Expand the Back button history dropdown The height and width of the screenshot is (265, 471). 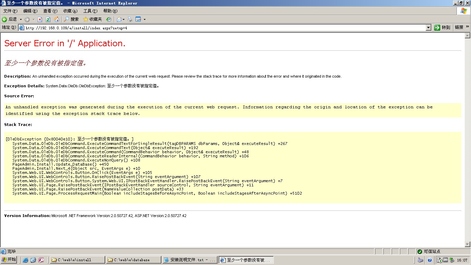coord(21,19)
